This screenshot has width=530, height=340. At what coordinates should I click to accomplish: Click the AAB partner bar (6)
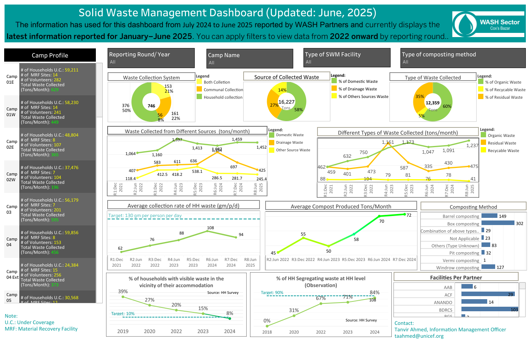tap(467, 287)
